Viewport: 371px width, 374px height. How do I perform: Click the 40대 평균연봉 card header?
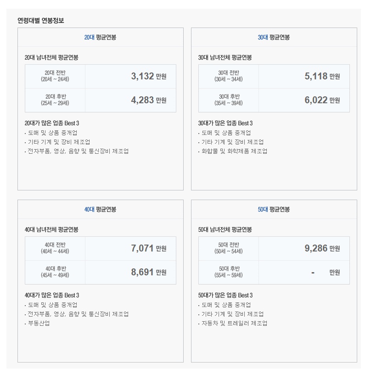click(x=100, y=209)
